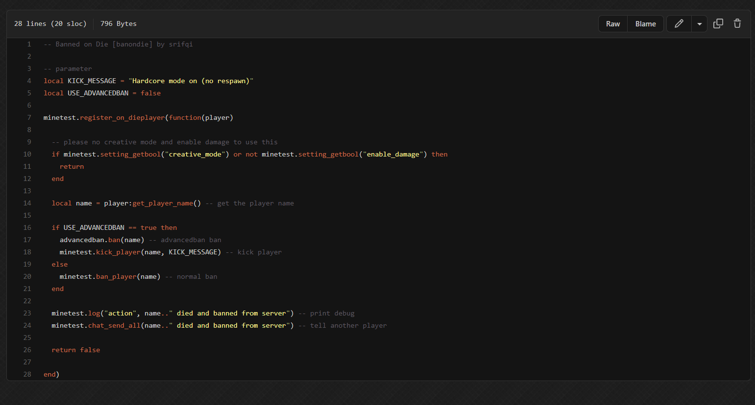Image resolution: width=755 pixels, height=405 pixels.
Task: Select line number 4
Action: coord(29,81)
